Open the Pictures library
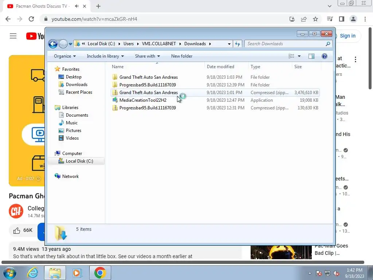Image resolution: width=373 pixels, height=280 pixels. coord(74,130)
